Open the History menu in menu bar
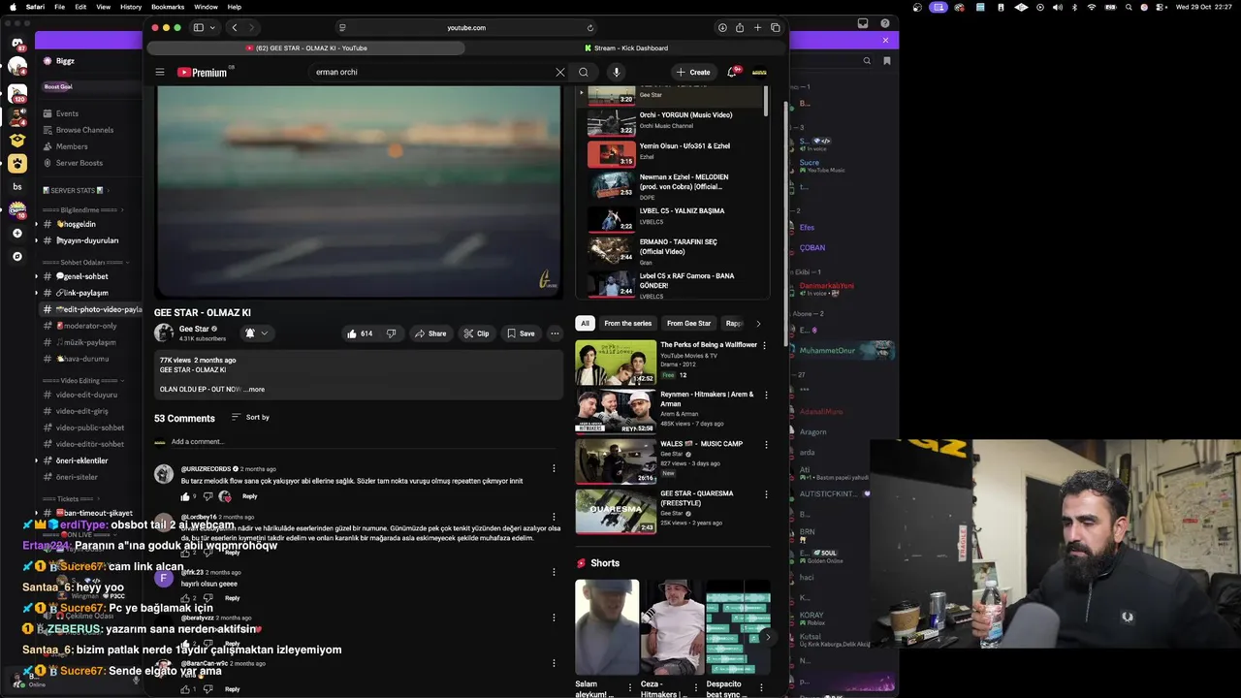Screen dimensions: 1241x698 [x=131, y=7]
